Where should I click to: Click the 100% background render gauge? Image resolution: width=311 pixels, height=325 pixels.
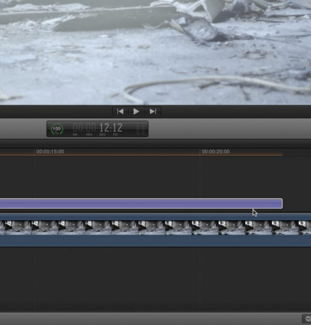pos(57,129)
